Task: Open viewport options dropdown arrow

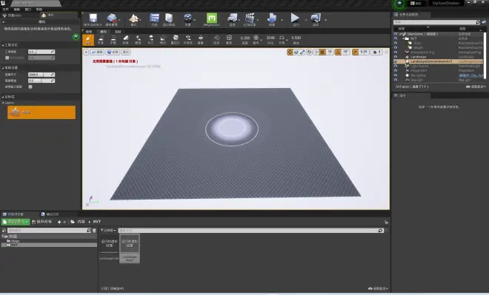Action: pos(86,52)
